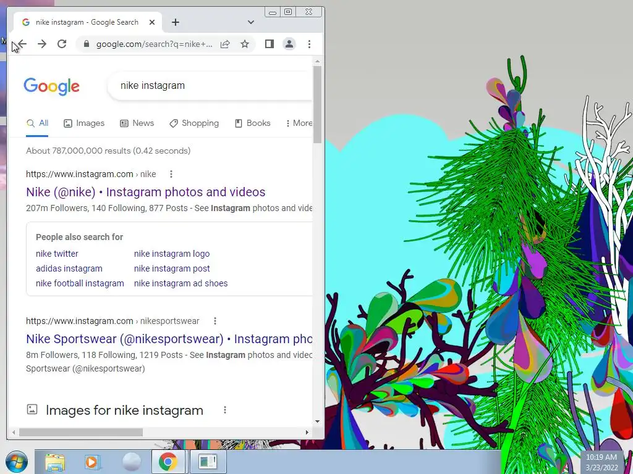The image size is (633, 474).
Task: Go back using Chrome's back arrow
Action: point(22,44)
